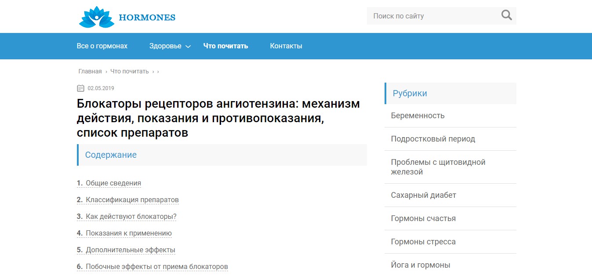Click the 'HORMONES' site name text

[x=147, y=18]
